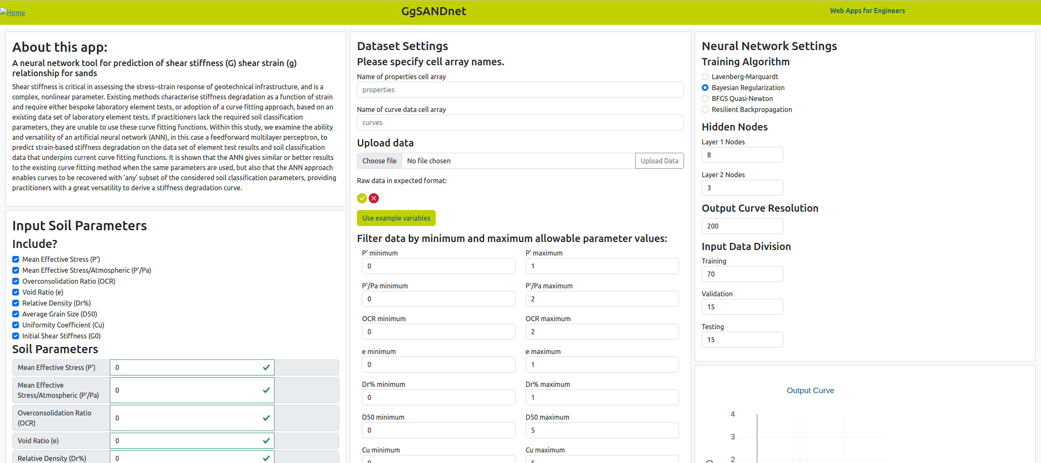Uncheck Void Ratio (e) checkbox
1041x463 pixels.
point(16,292)
